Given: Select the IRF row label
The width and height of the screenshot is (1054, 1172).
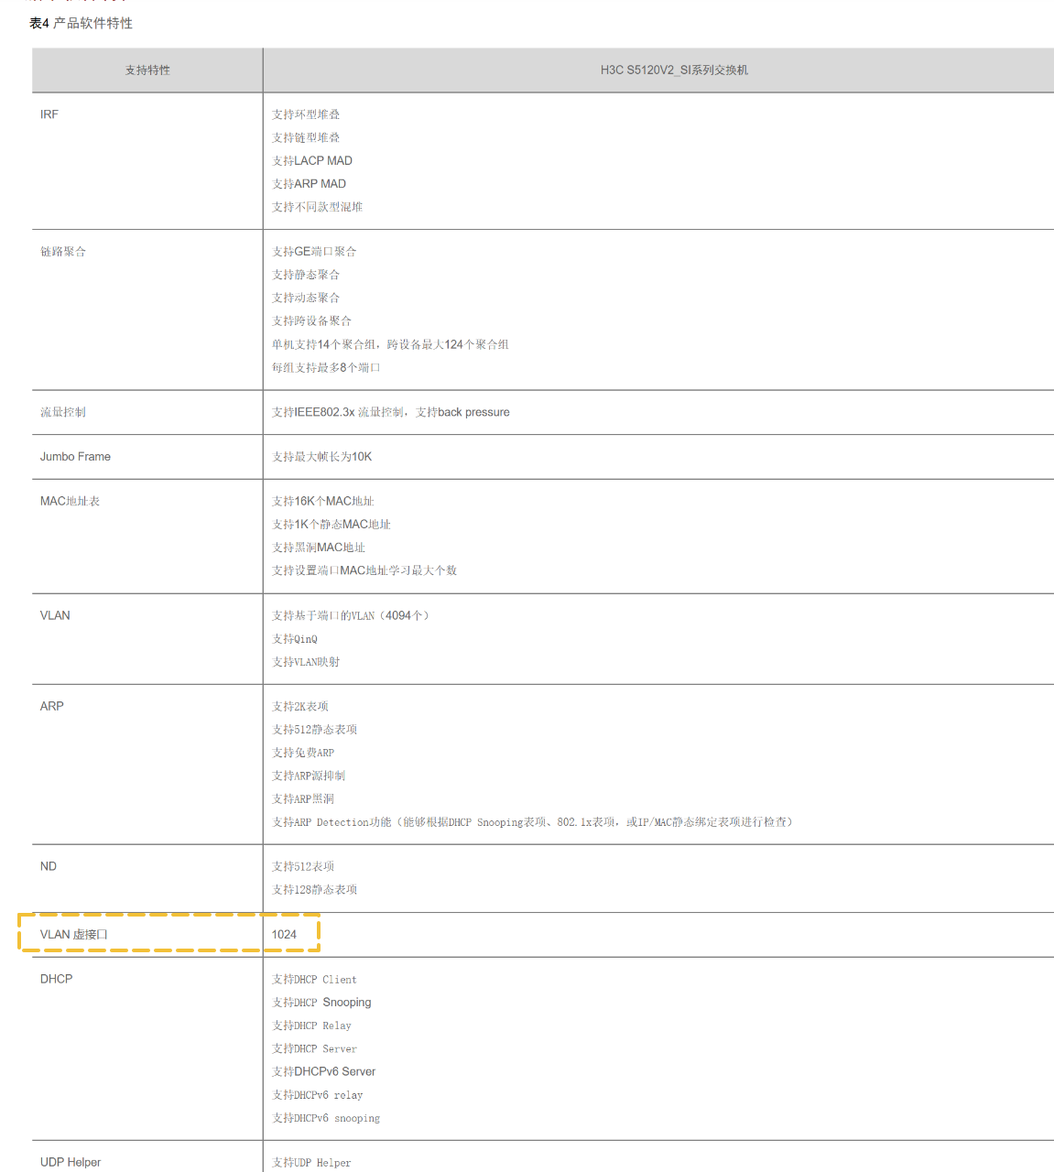Looking at the screenshot, I should [49, 114].
